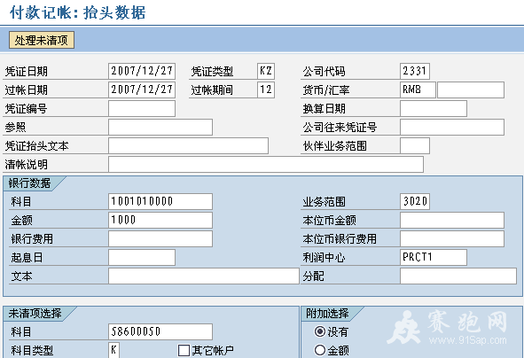Click the 利润中心 field showing PRCT1
524x358 pixels.
[x=434, y=257]
